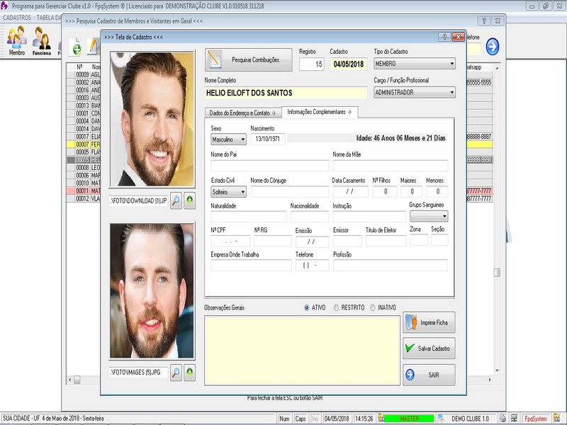This screenshot has height=425, width=567.
Task: Open the Sexo dropdown showing Masculino
Action: [x=228, y=139]
